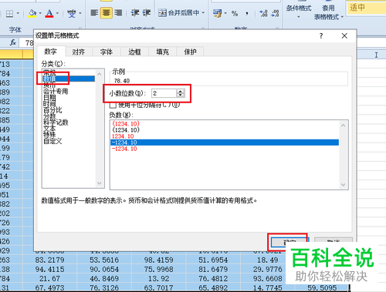Increase decimal places with up spinner
This screenshot has height=292, width=386.
click(181, 91)
